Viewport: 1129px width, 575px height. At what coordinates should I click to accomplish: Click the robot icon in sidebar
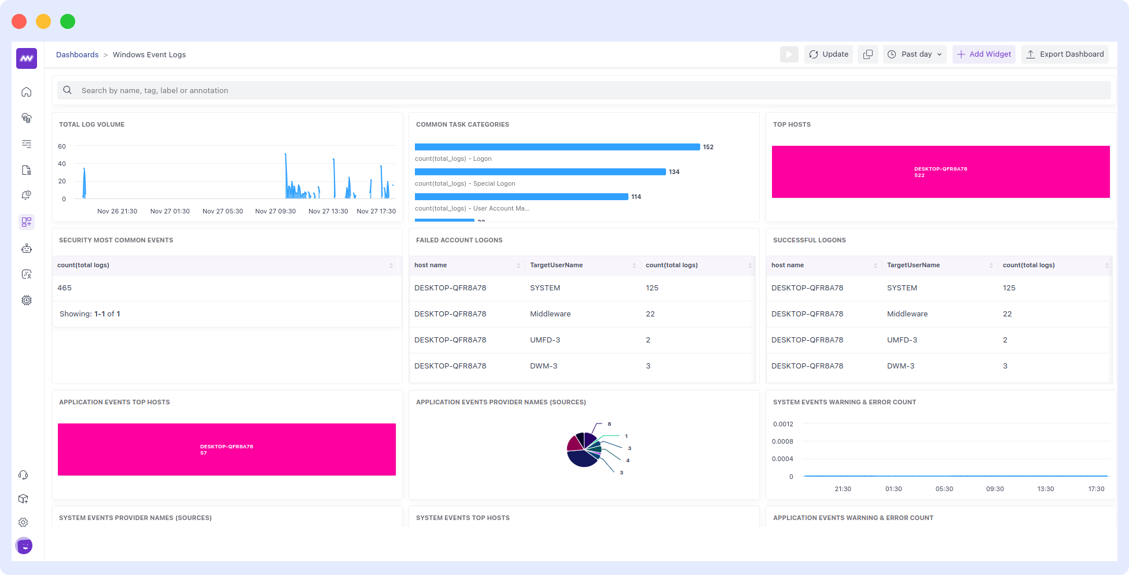[x=26, y=248]
